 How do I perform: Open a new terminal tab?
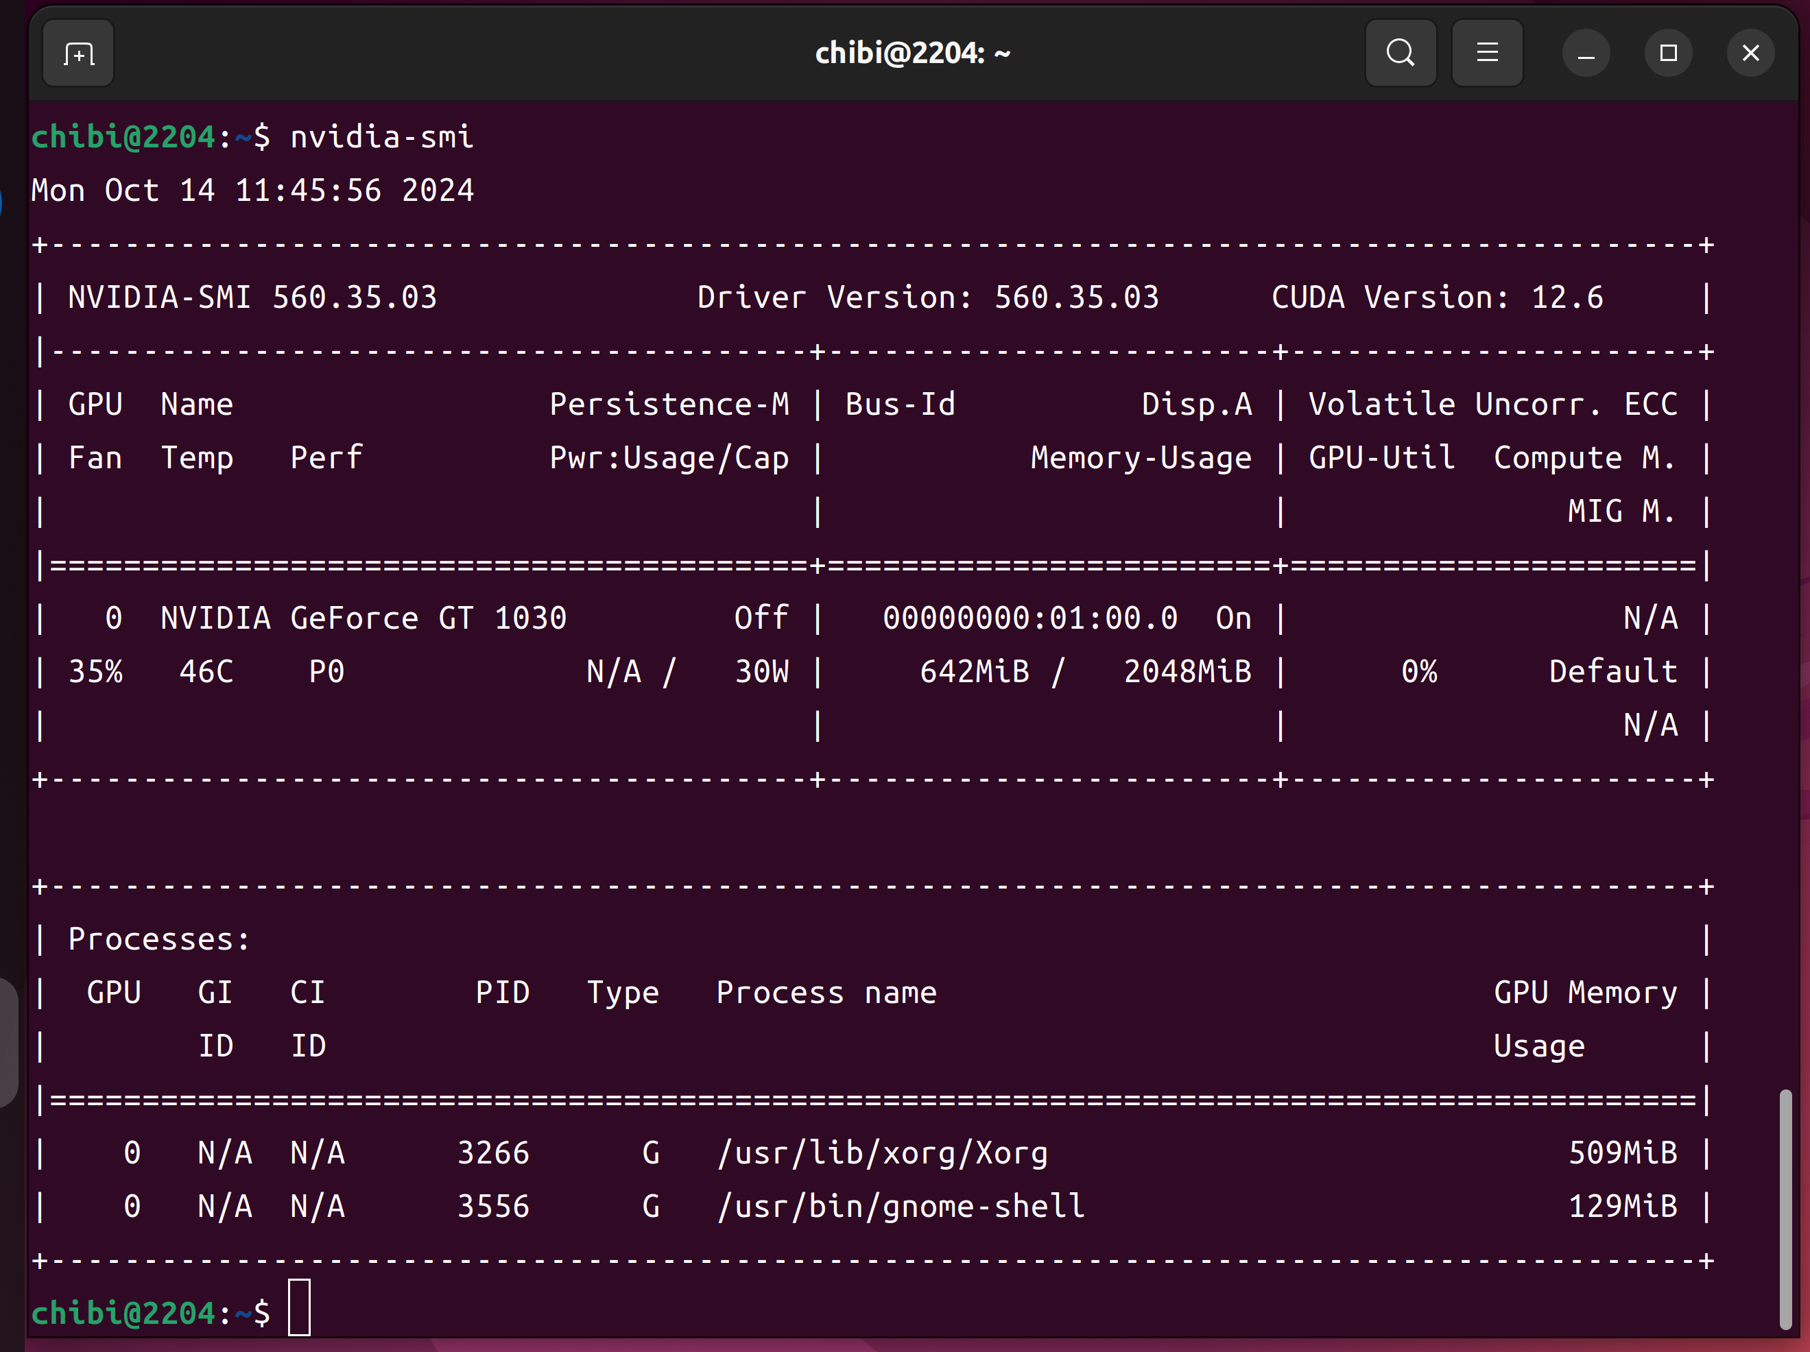coord(79,54)
